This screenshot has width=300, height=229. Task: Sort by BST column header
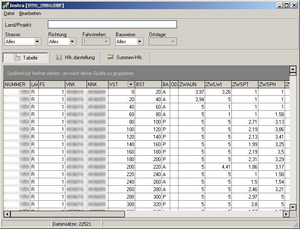[x=149, y=85]
